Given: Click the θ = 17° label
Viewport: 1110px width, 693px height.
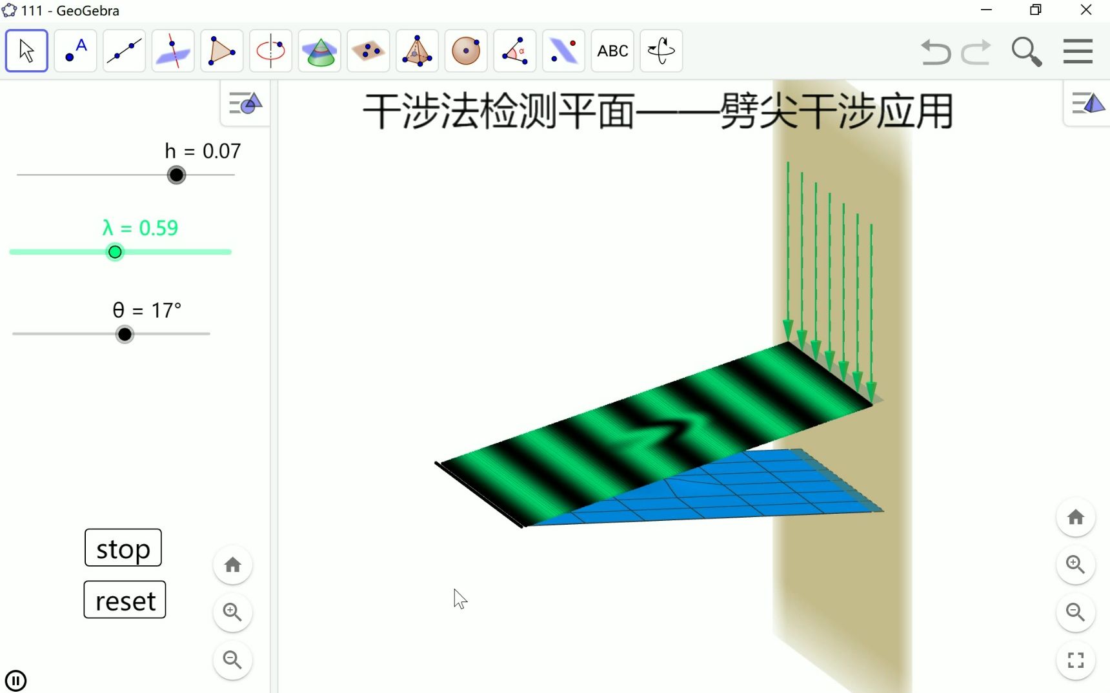Looking at the screenshot, I should click(147, 310).
